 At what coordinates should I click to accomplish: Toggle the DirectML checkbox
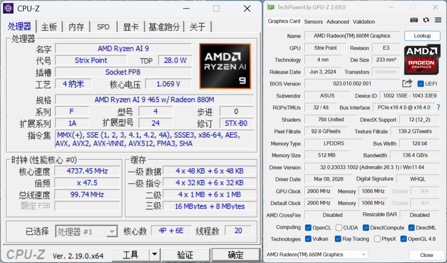[411, 228]
